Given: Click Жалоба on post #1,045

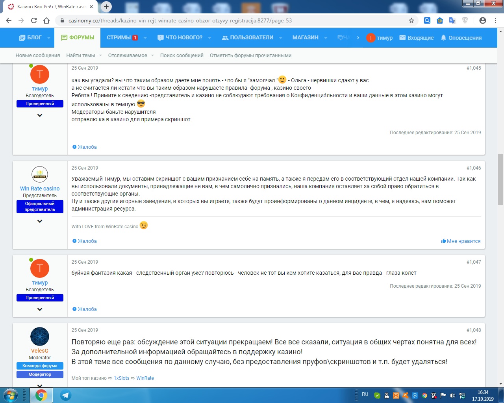Looking at the screenshot, I should pos(84,147).
